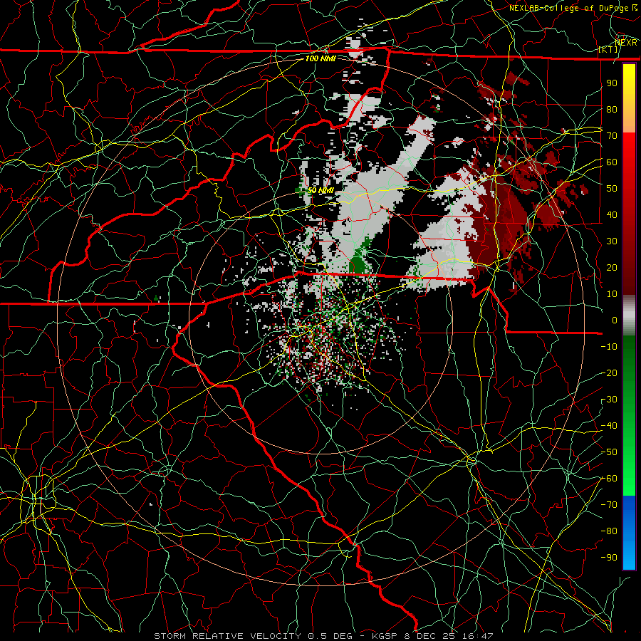Image resolution: width=641 pixels, height=641 pixels.
Task: Select the positive 40 knot scale label
Action: click(x=612, y=214)
